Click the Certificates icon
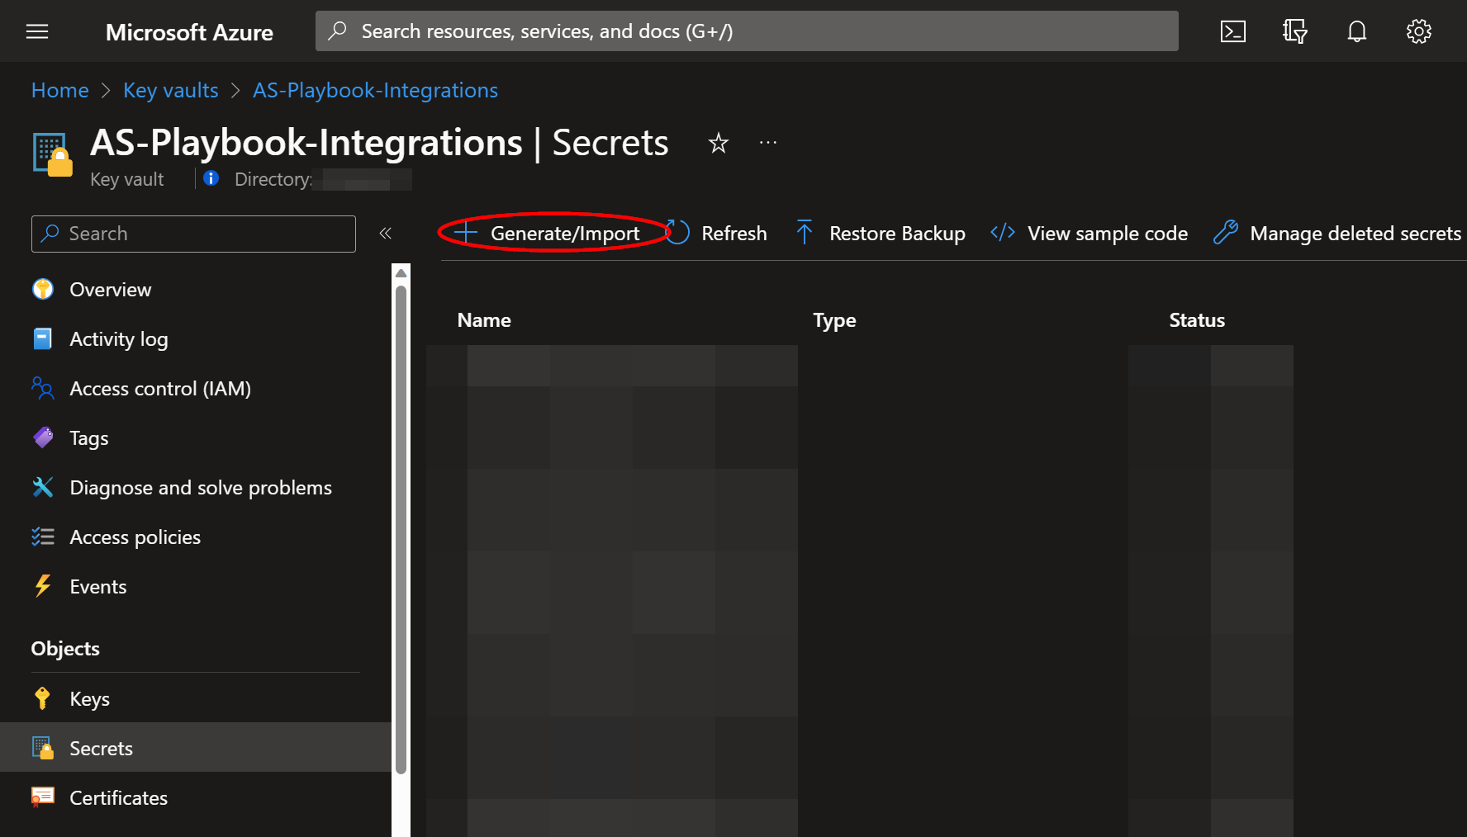This screenshot has height=837, width=1467. (43, 797)
